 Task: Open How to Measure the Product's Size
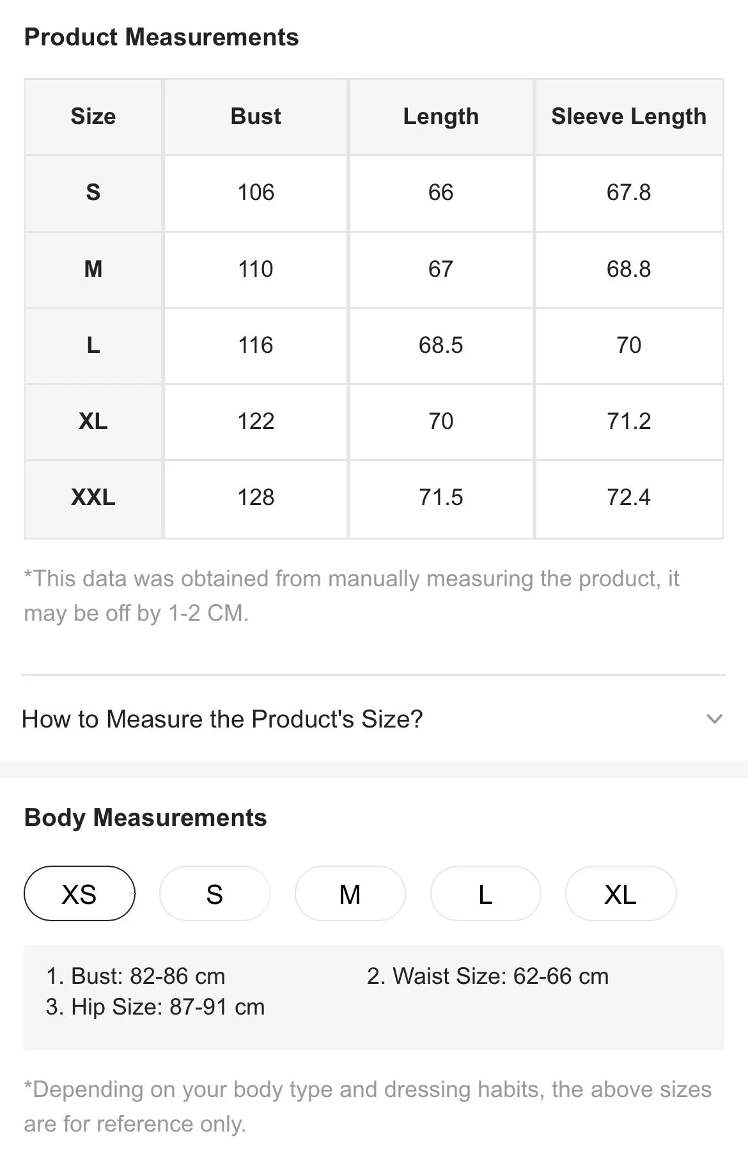coord(374,719)
